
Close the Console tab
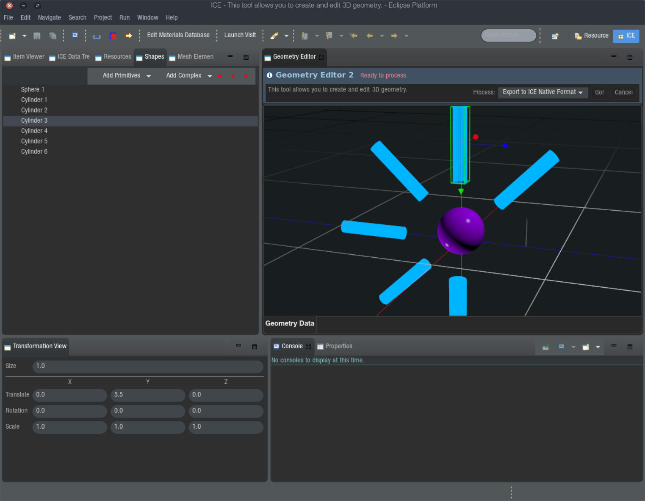point(308,347)
